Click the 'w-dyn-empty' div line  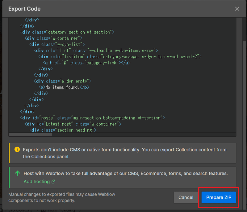pyautogui.click(x=63, y=81)
